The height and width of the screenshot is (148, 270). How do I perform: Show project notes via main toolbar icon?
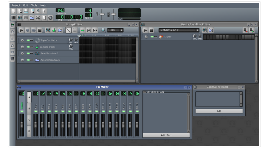[44, 18]
